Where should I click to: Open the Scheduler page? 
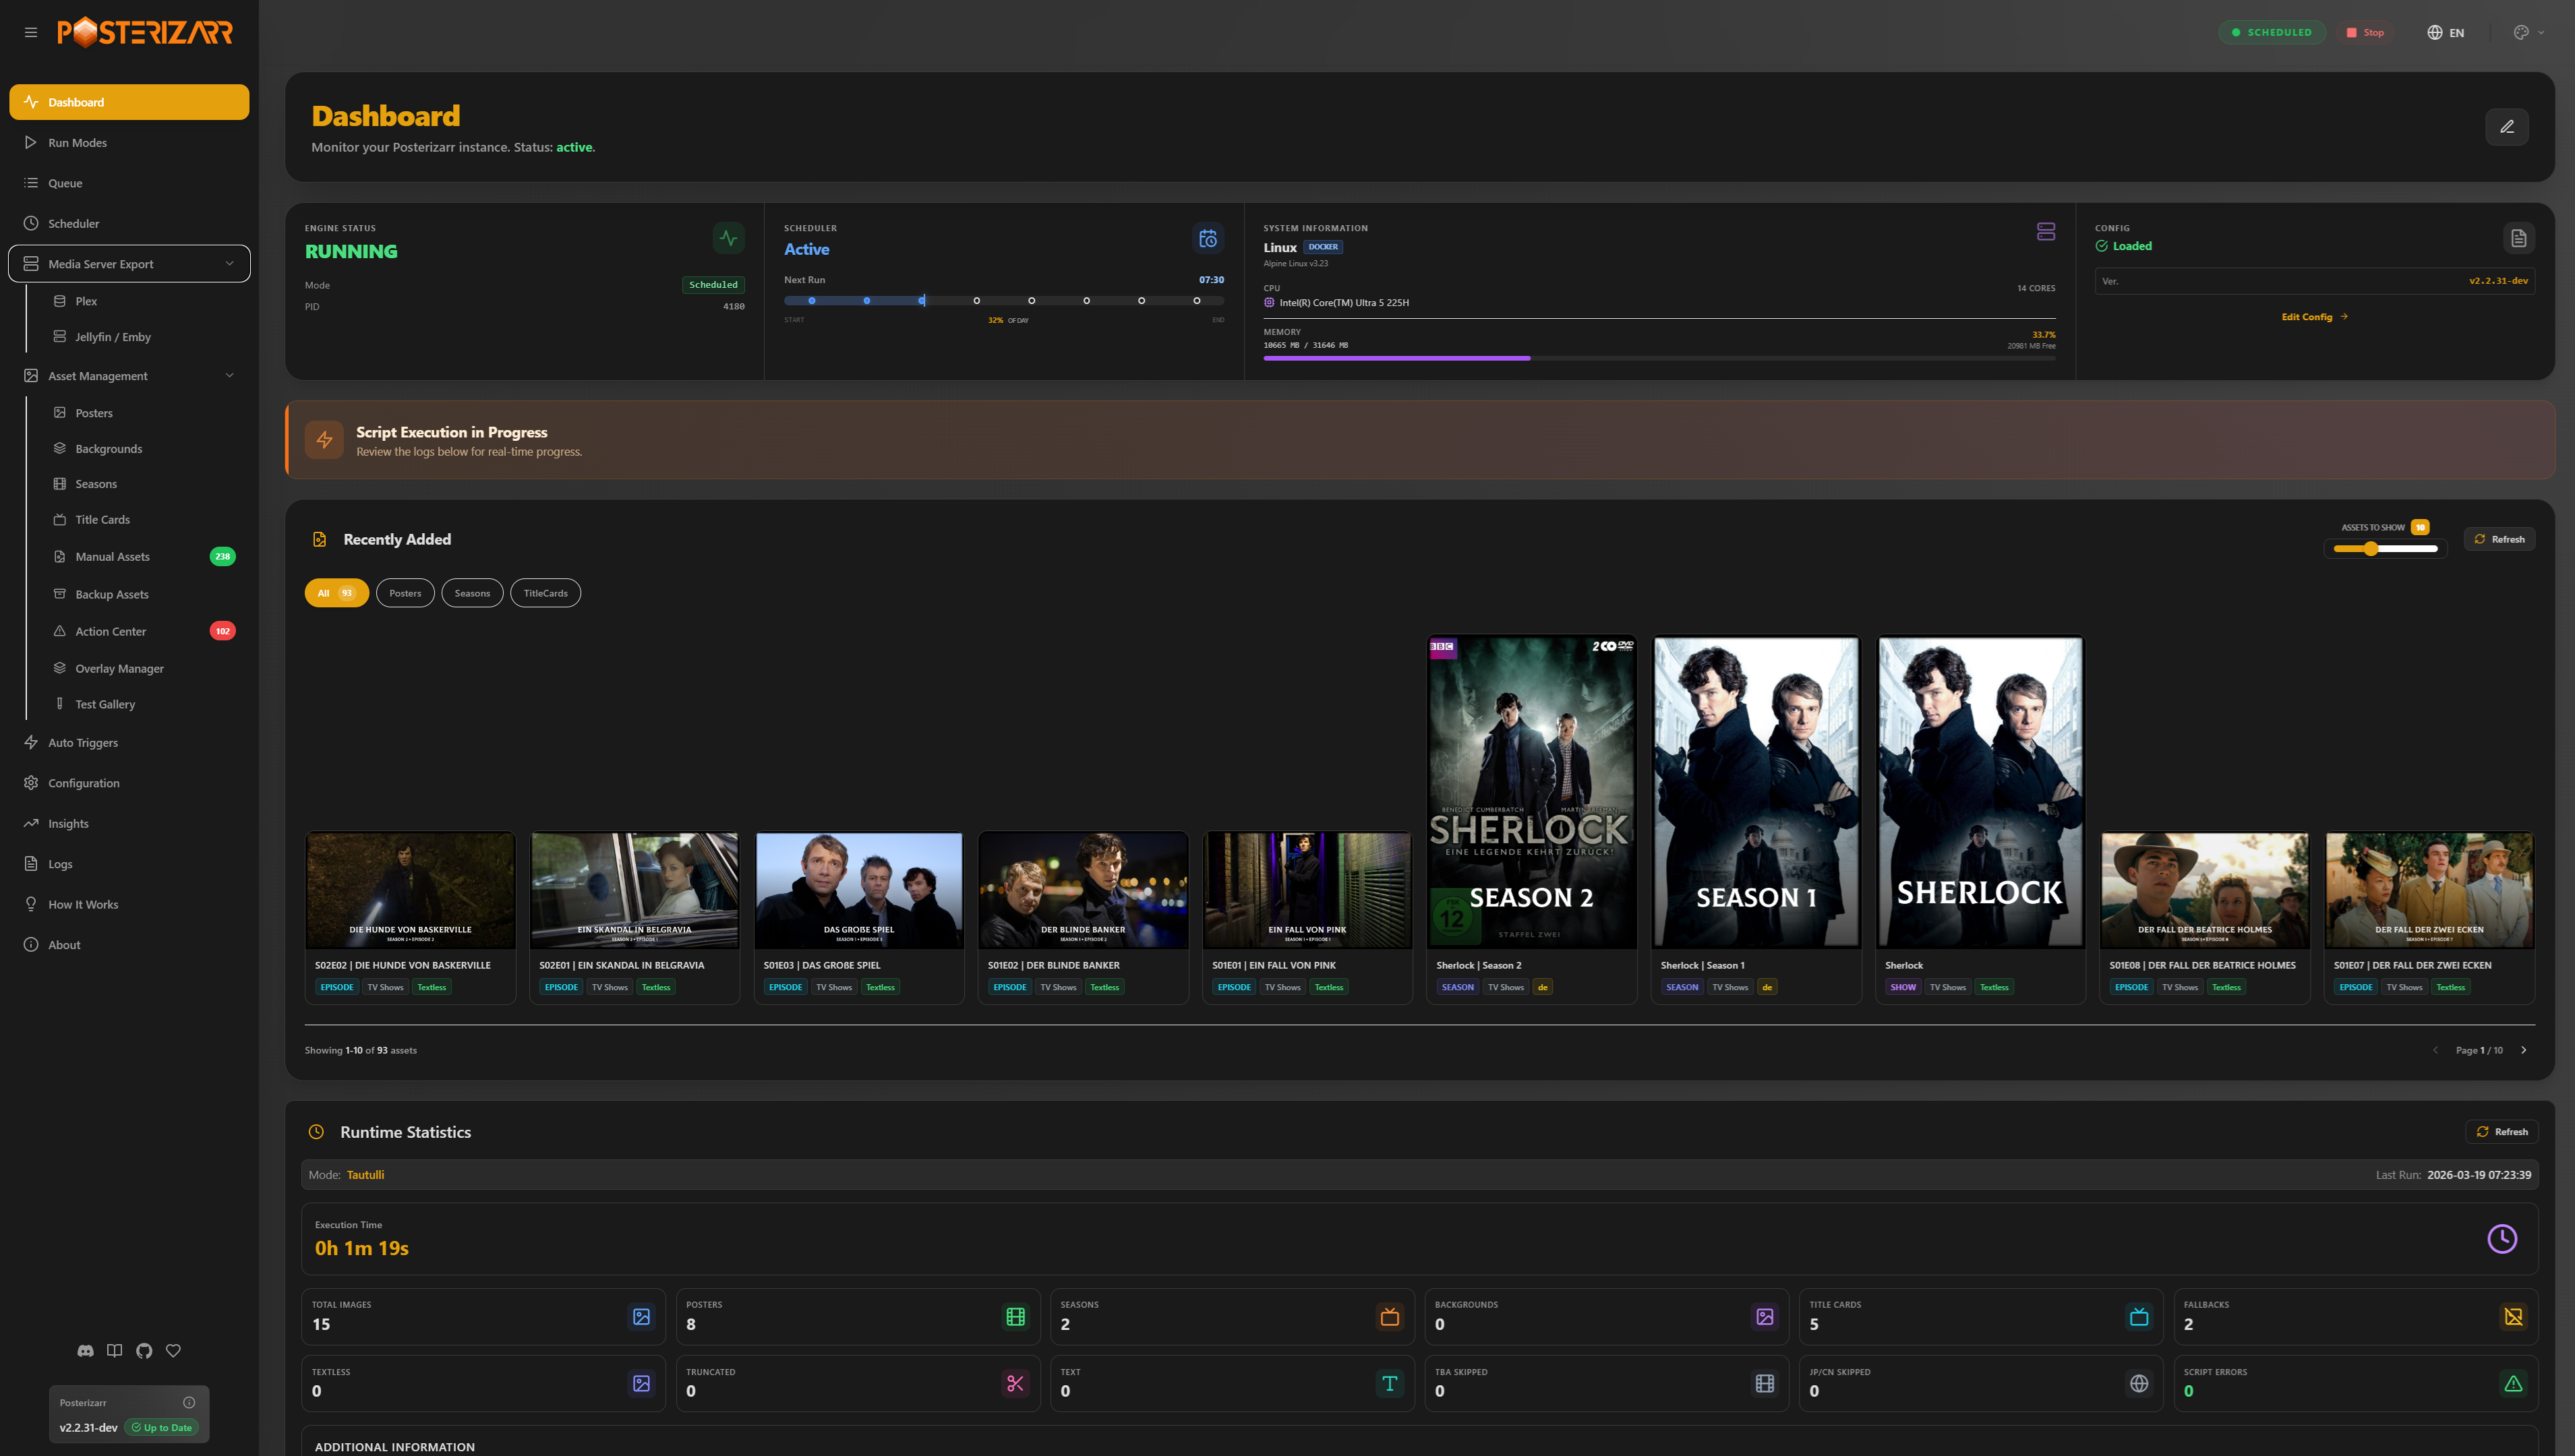click(x=129, y=224)
